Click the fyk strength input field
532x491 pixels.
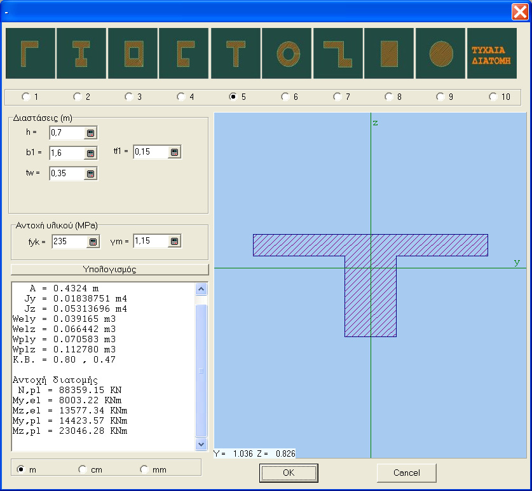[x=69, y=242]
